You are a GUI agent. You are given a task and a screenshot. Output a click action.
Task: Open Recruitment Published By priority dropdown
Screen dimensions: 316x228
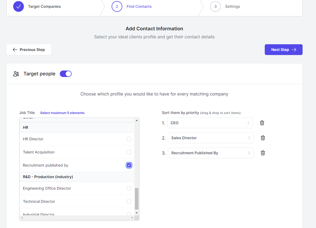tap(211, 153)
